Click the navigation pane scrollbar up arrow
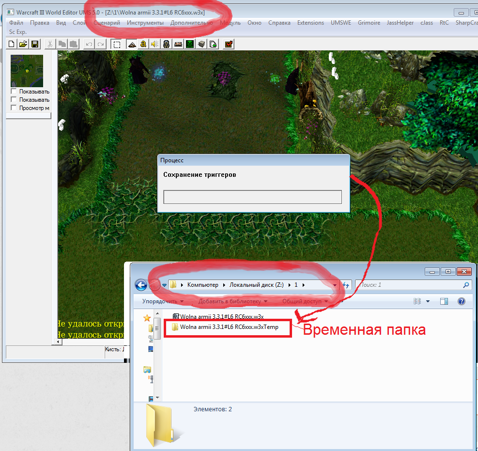The height and width of the screenshot is (451, 478). pos(157,313)
